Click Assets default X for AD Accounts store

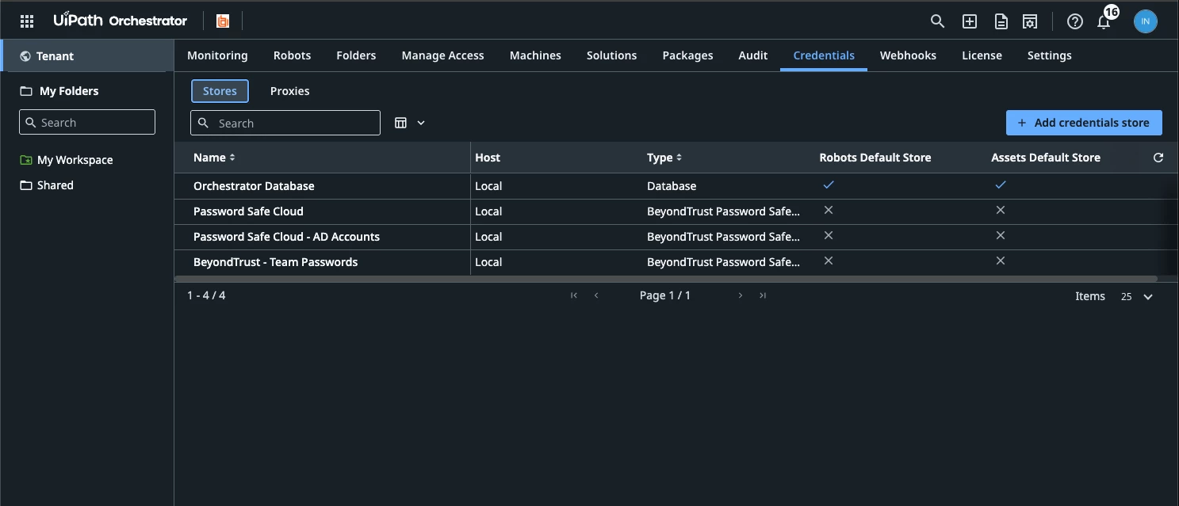(x=1001, y=235)
